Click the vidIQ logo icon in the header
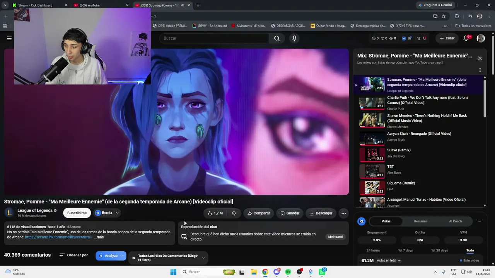Image resolution: width=495 pixels, height=278 pixels. click(x=404, y=38)
